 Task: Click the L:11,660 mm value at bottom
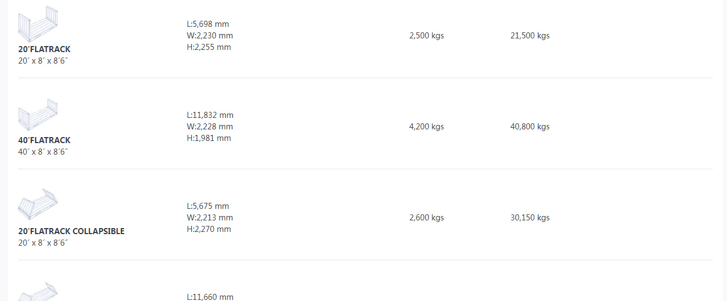tap(210, 297)
